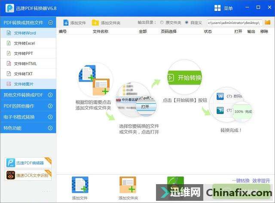Expand the 电子书格式转换 section arrow
This screenshot has height=203, width=275.
(x=50, y=117)
